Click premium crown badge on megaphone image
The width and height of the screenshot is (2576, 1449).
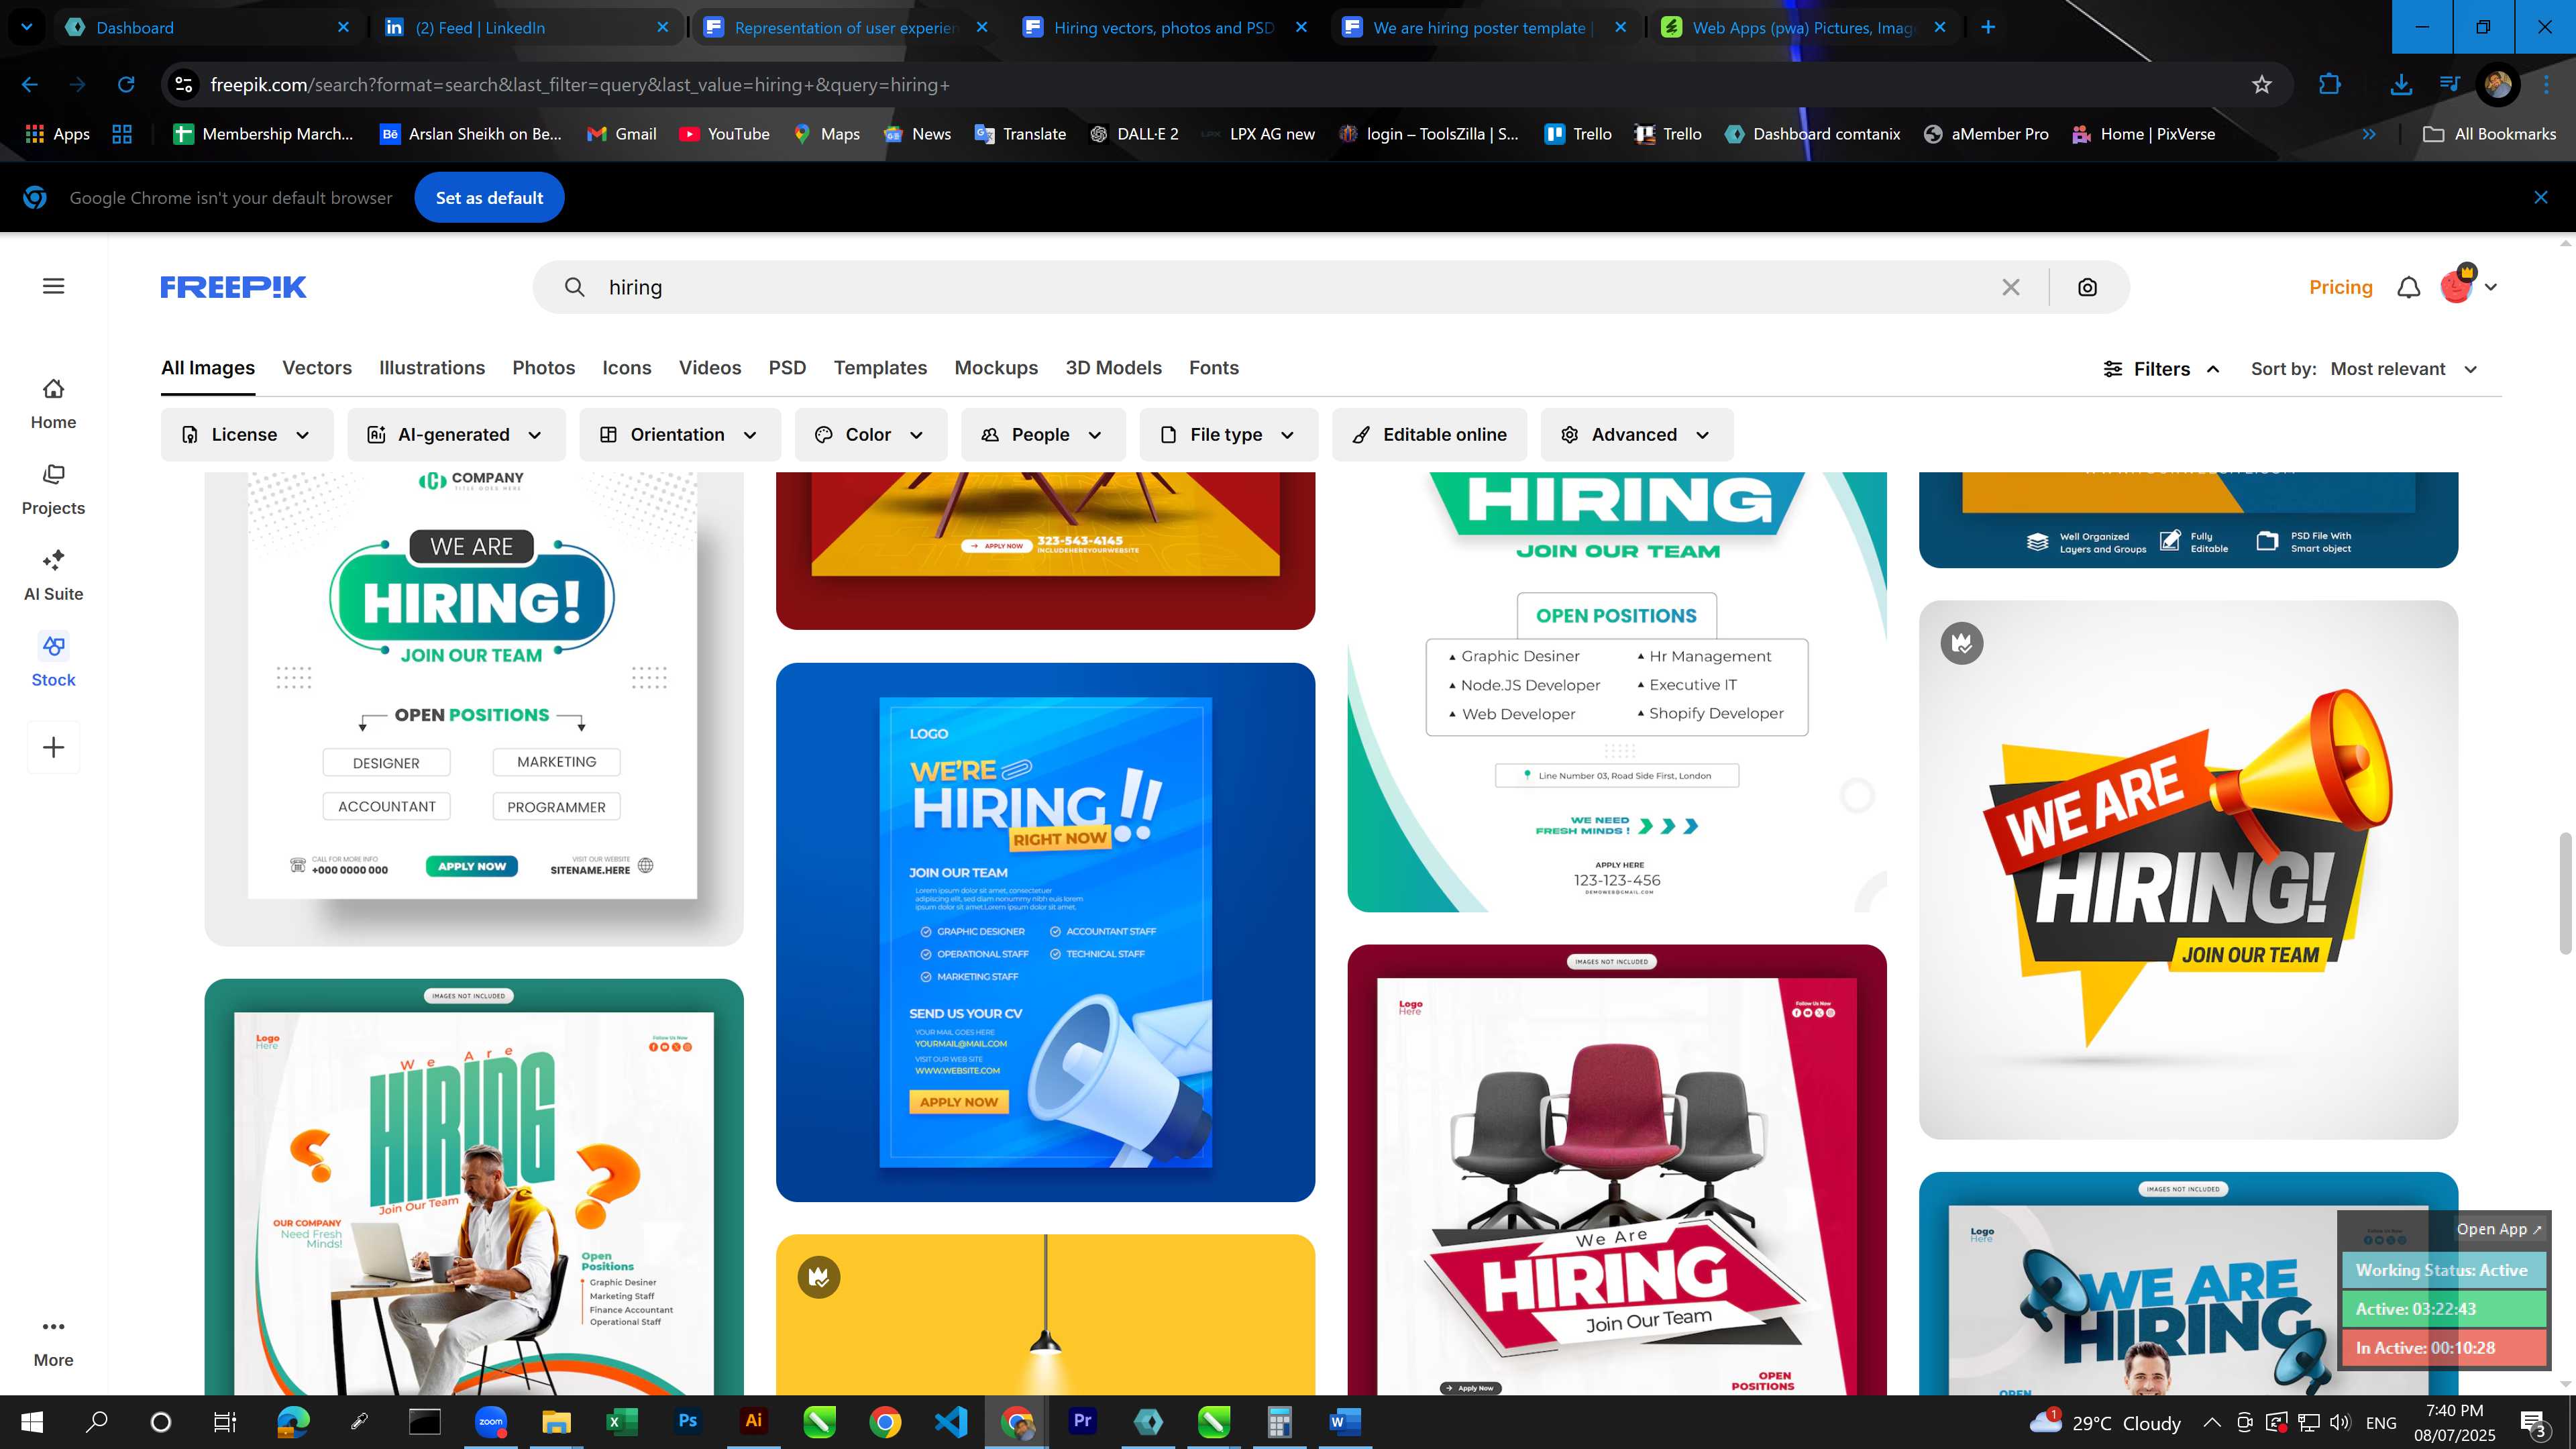click(x=1962, y=643)
